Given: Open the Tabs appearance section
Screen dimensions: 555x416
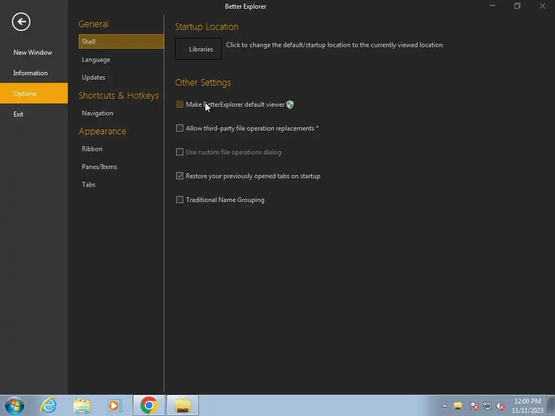Looking at the screenshot, I should click(121, 184).
